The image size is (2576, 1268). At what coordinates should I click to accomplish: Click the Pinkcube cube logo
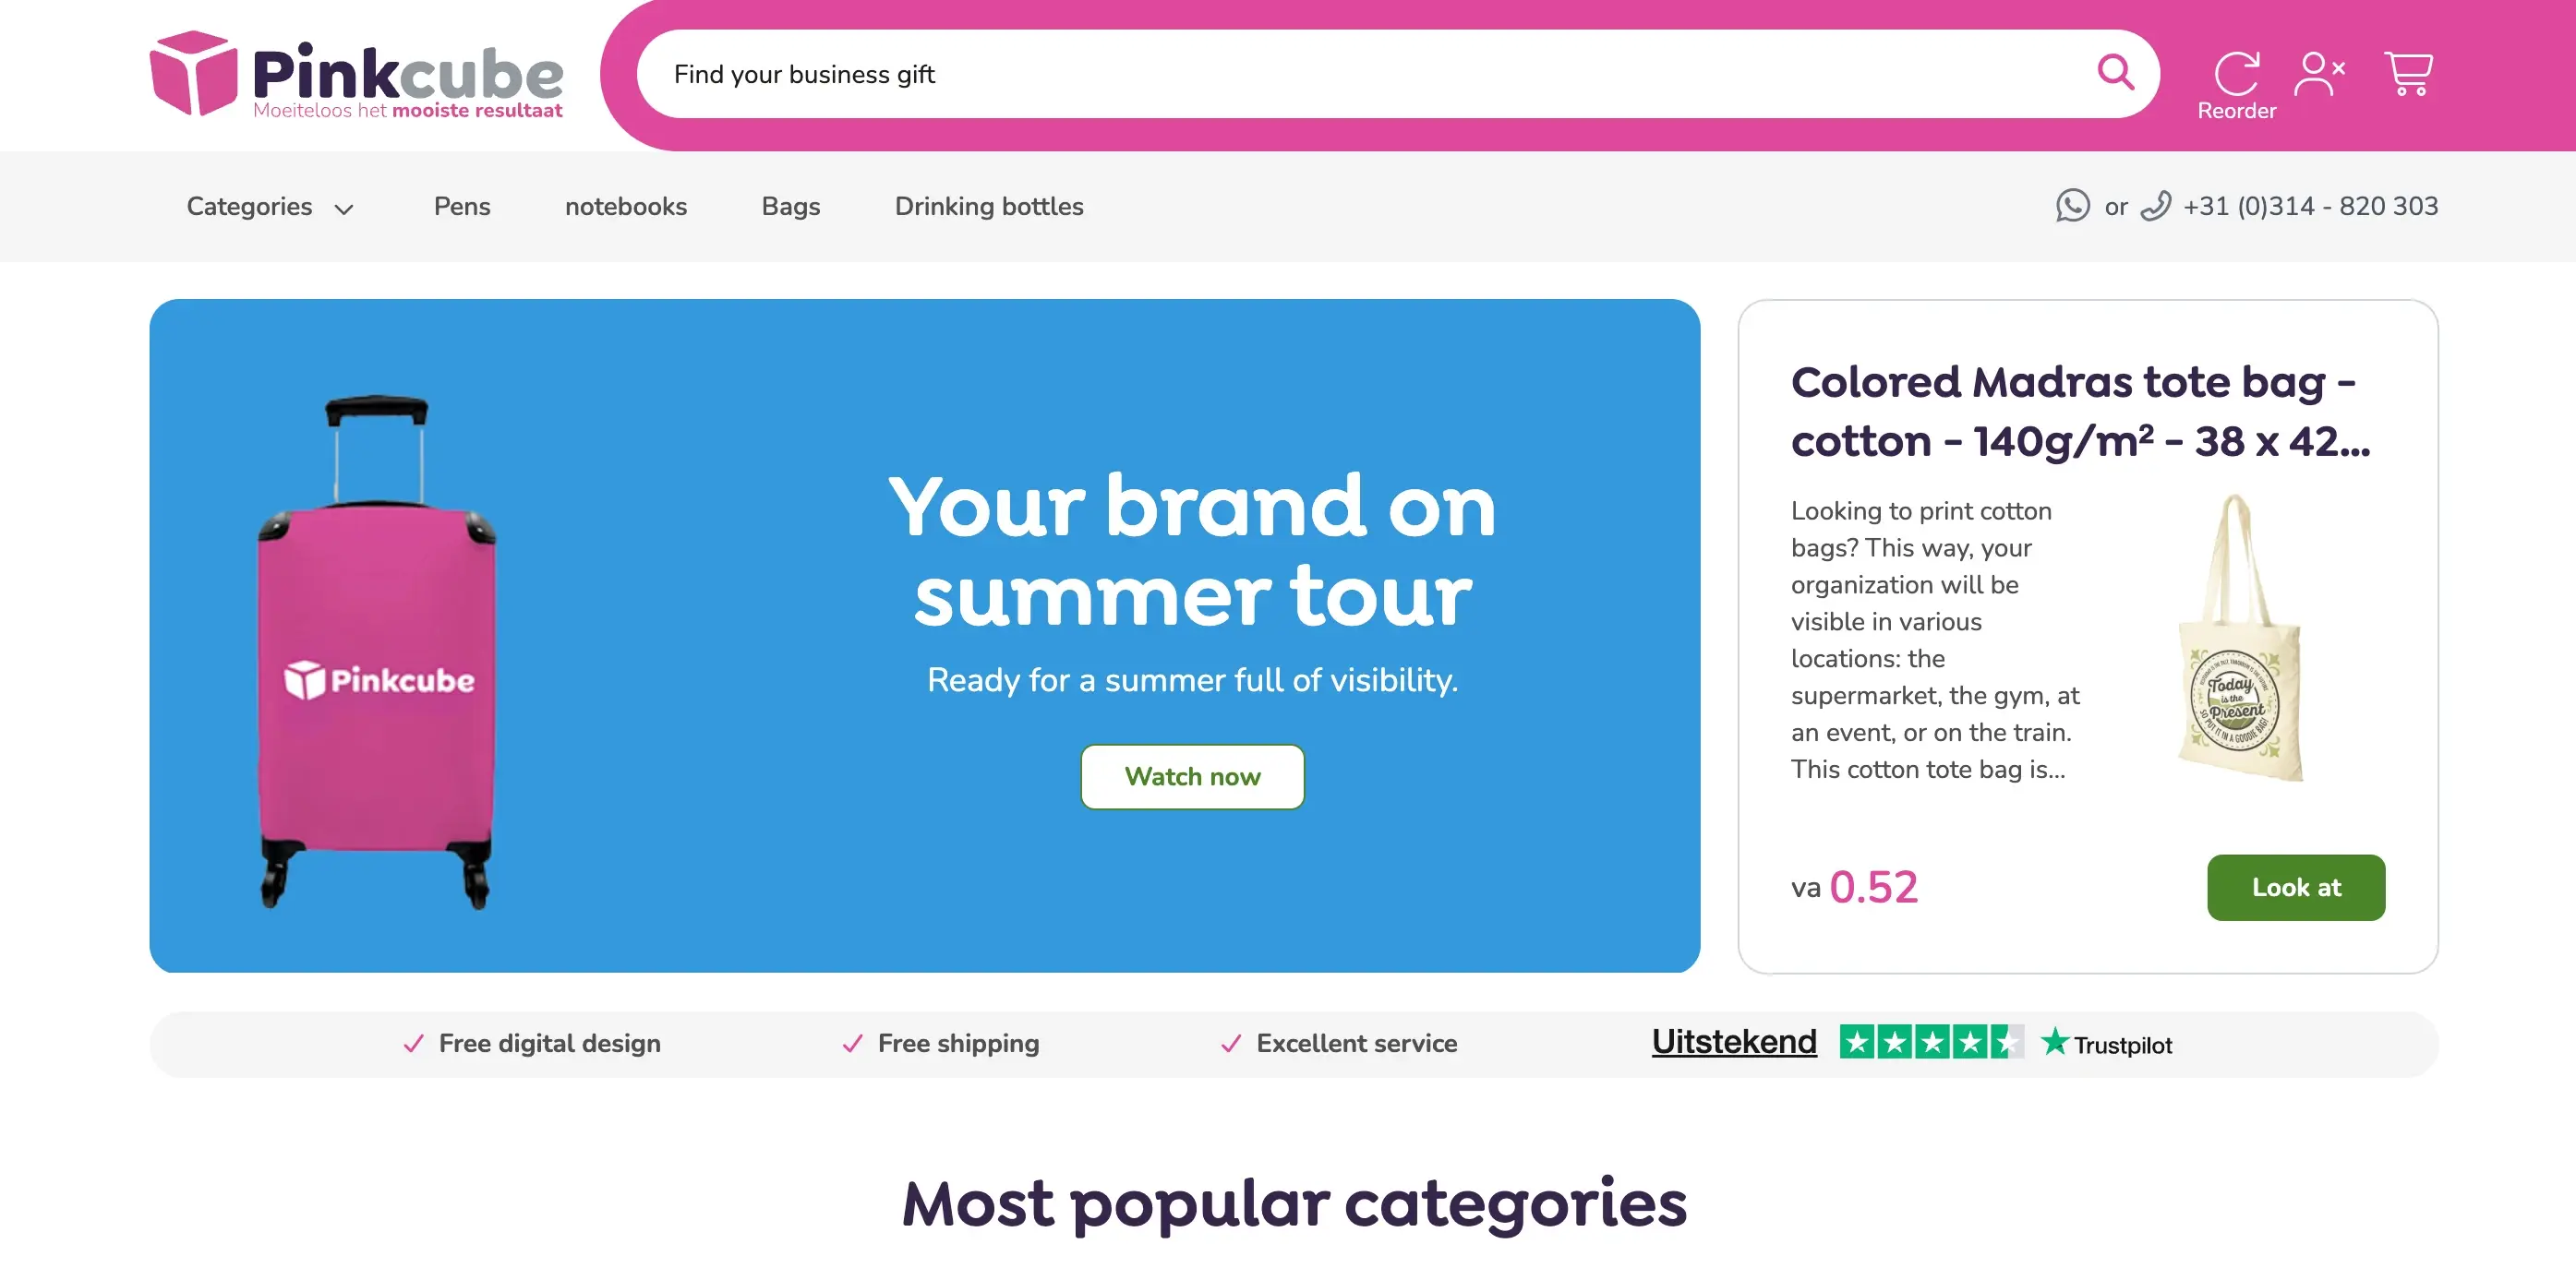click(x=193, y=73)
